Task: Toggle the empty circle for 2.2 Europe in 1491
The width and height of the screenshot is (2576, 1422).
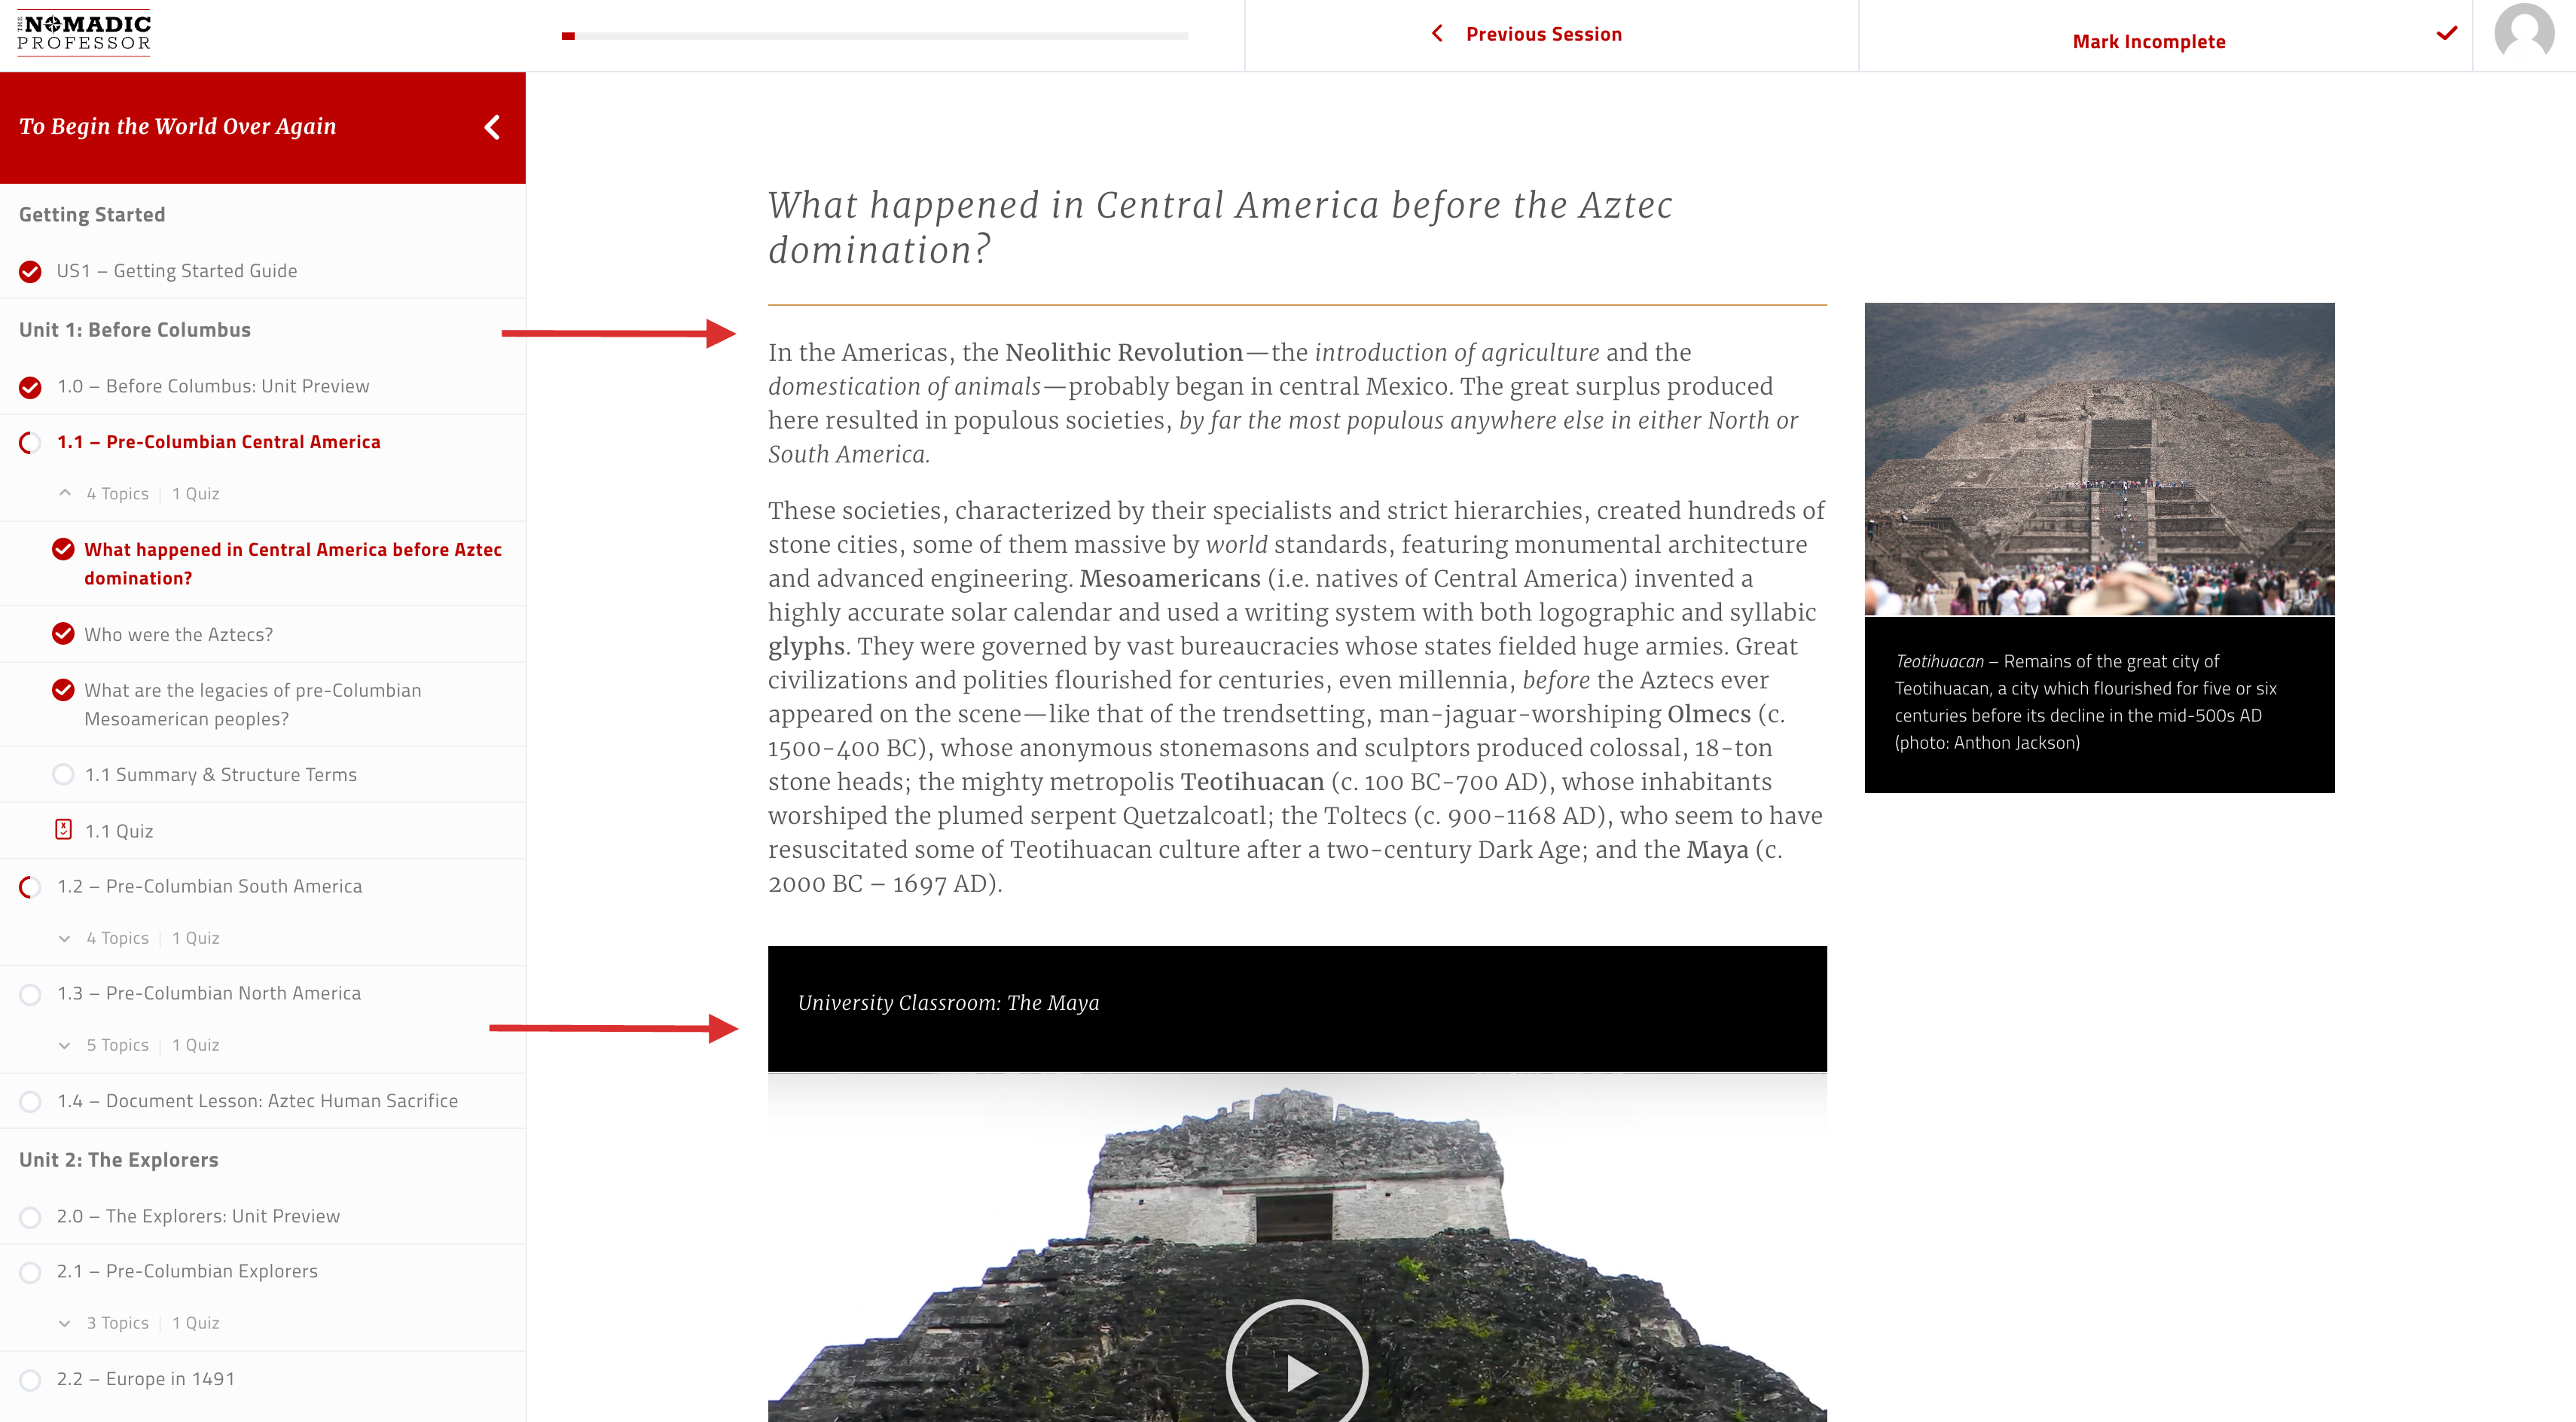Action: tap(31, 1379)
